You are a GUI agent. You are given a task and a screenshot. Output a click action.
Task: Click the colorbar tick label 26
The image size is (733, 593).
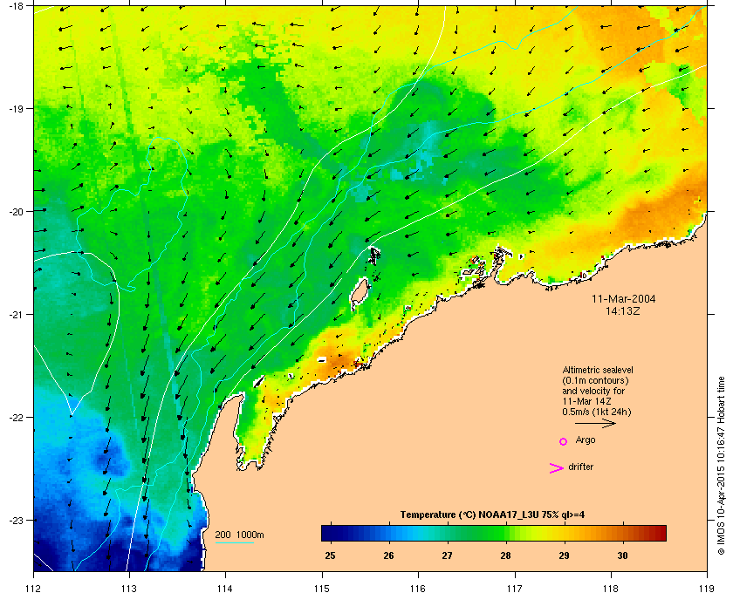[388, 556]
